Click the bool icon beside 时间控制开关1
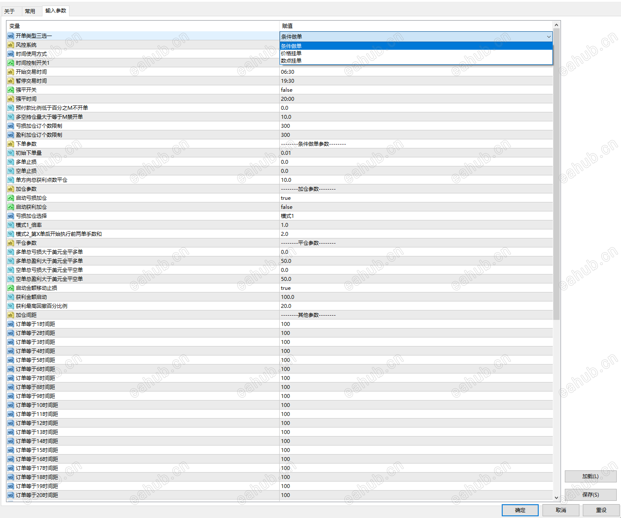 click(x=11, y=63)
